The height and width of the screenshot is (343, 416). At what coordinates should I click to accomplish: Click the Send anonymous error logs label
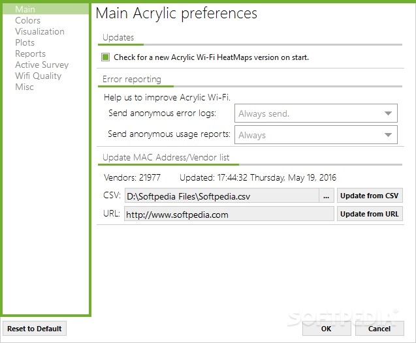(162, 113)
